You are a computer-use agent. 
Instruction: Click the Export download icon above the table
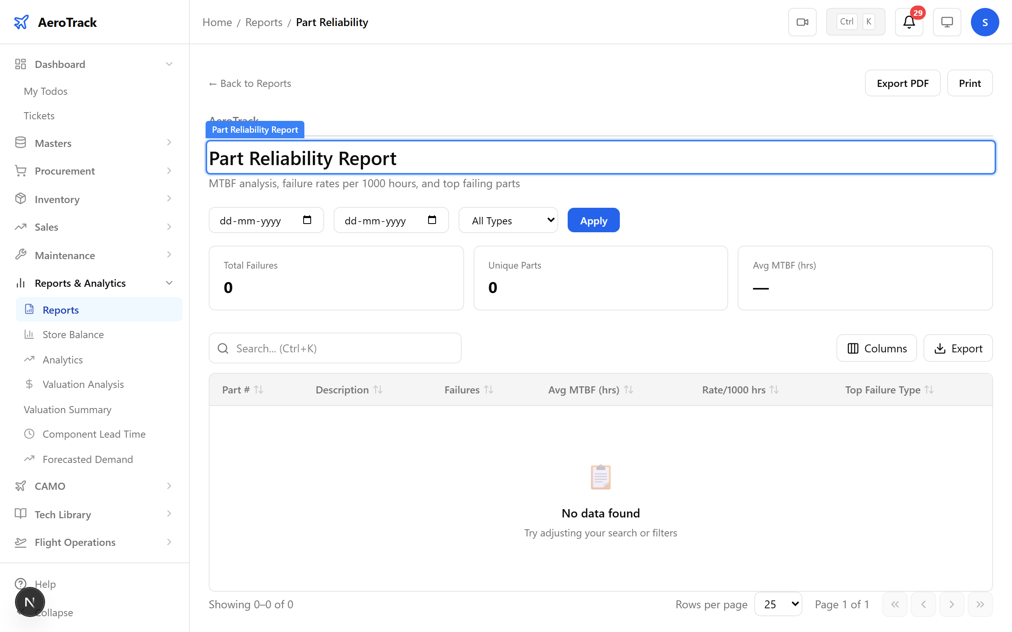(x=940, y=348)
